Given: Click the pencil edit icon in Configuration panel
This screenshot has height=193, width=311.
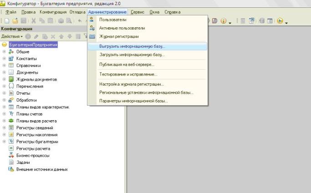Looking at the screenshot, I should coord(36,36).
